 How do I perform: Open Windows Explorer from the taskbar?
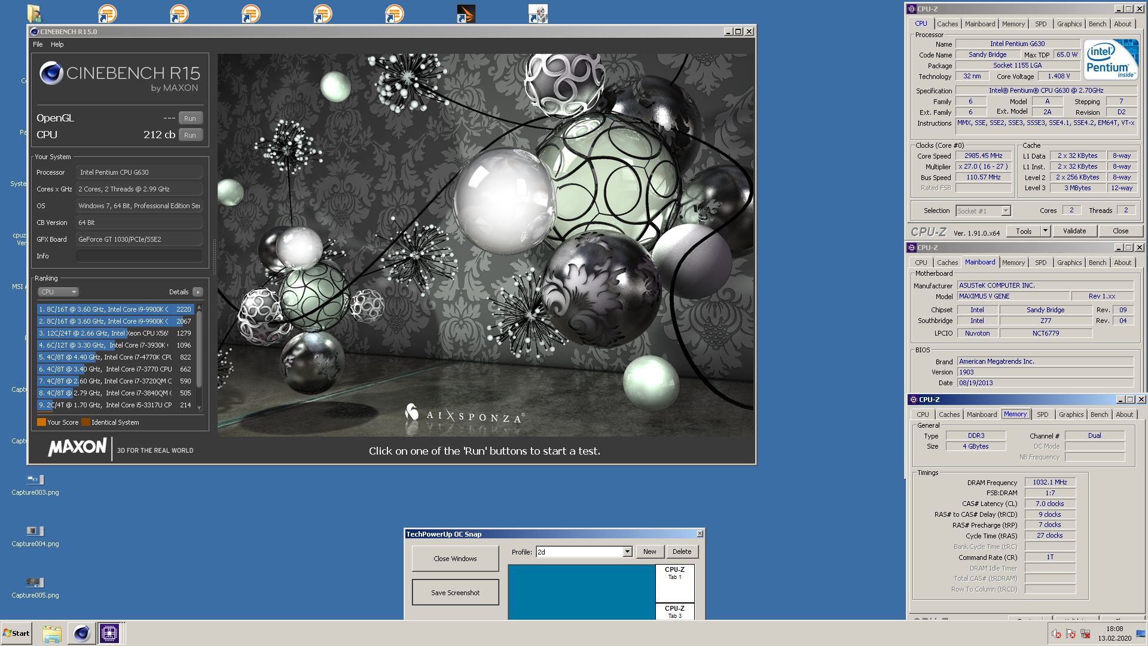point(52,633)
